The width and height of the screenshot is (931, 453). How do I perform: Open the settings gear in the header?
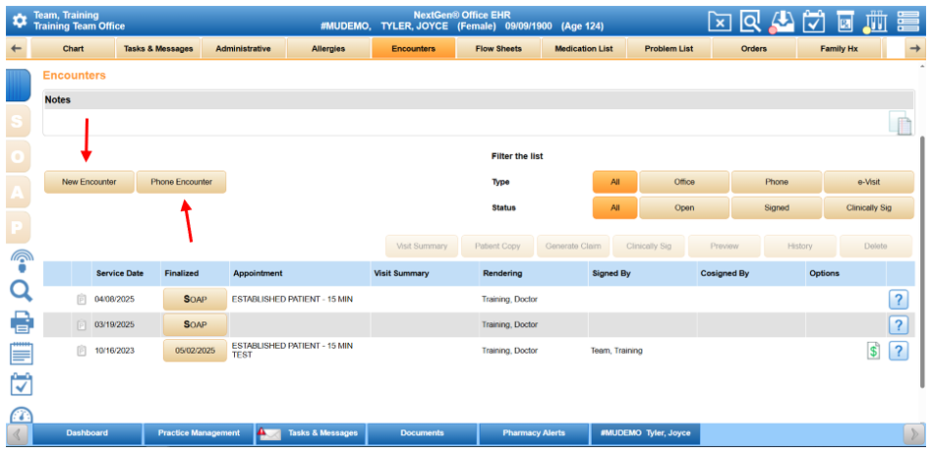[18, 21]
